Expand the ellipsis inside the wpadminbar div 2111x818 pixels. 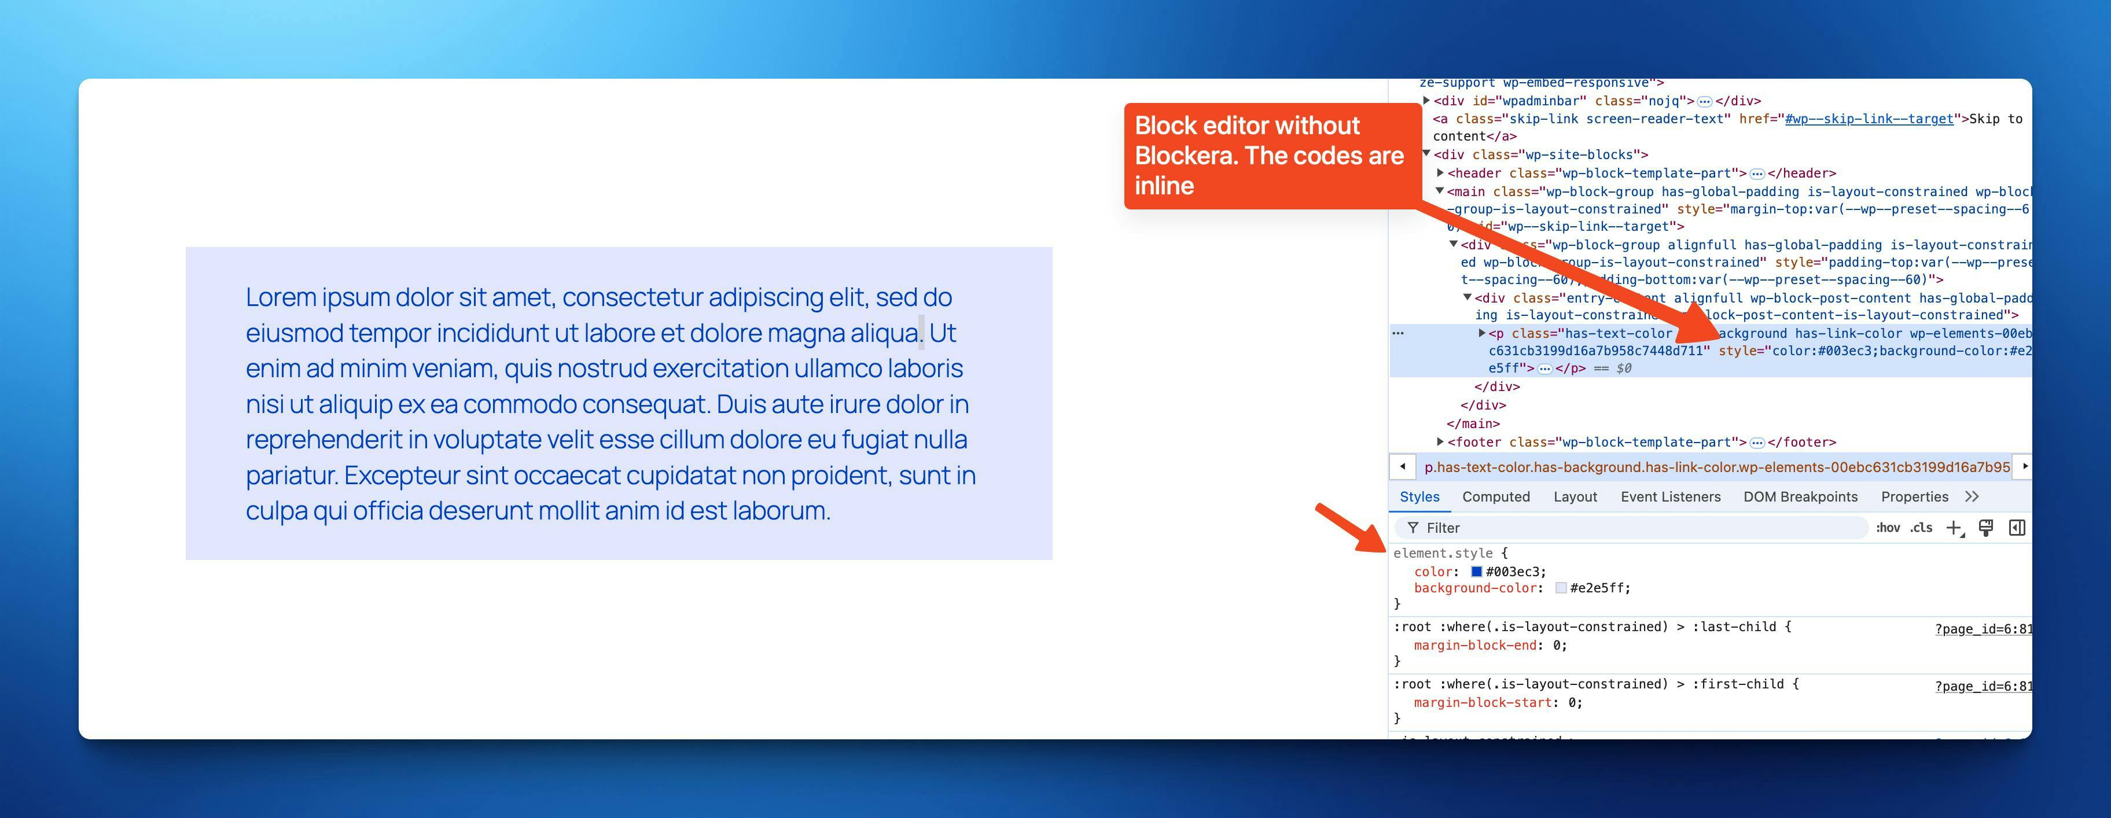[x=1705, y=102]
